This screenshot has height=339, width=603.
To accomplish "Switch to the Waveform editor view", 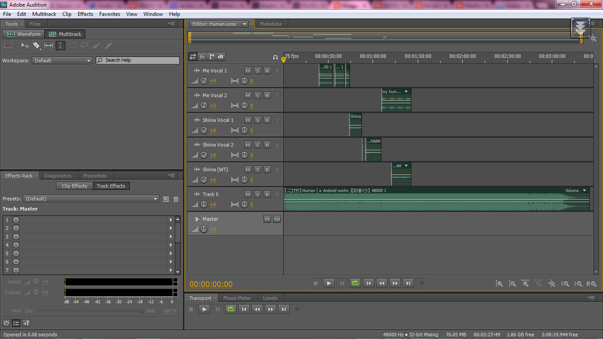I will click(23, 34).
